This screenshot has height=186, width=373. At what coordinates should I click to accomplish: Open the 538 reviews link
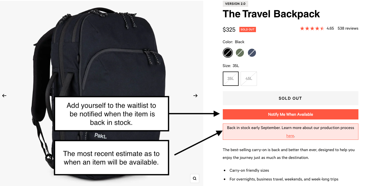pos(348,28)
